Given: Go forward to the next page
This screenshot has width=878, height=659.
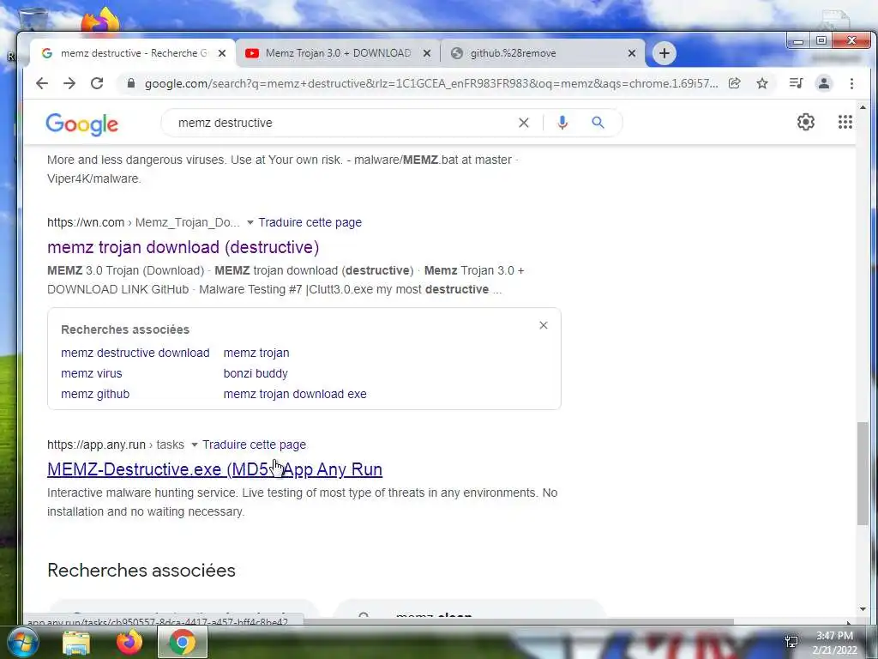Looking at the screenshot, I should point(69,83).
